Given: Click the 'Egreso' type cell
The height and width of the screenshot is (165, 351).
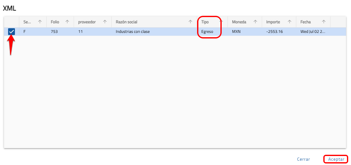Looking at the screenshot, I should (x=207, y=32).
